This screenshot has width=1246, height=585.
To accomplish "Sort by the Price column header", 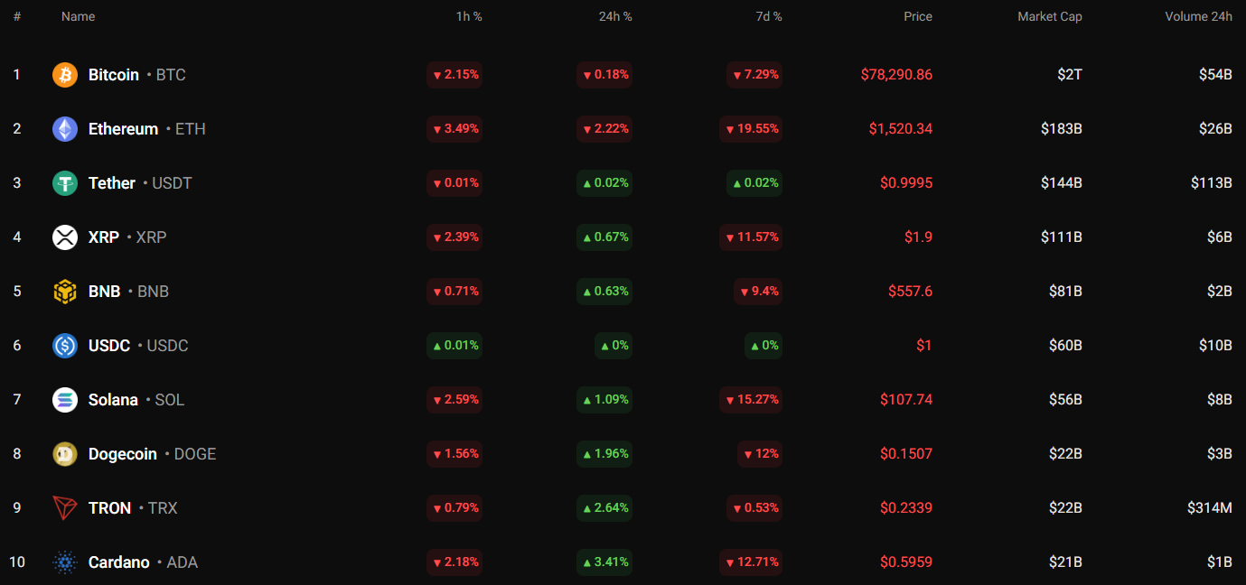I will (x=917, y=16).
